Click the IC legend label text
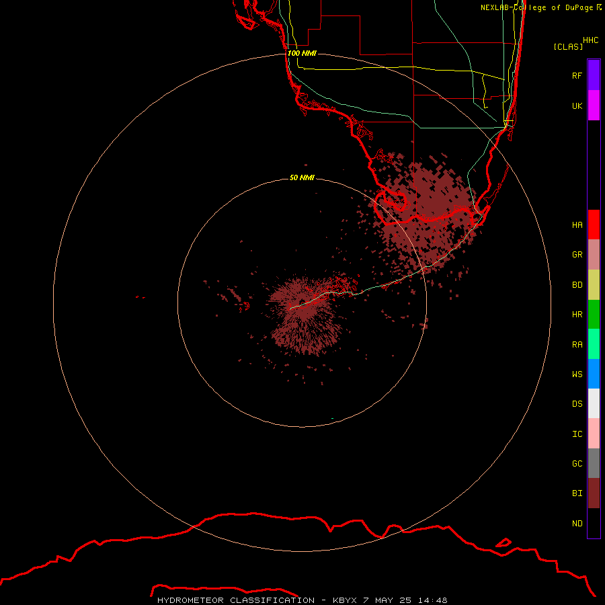605x605 pixels. click(x=577, y=434)
